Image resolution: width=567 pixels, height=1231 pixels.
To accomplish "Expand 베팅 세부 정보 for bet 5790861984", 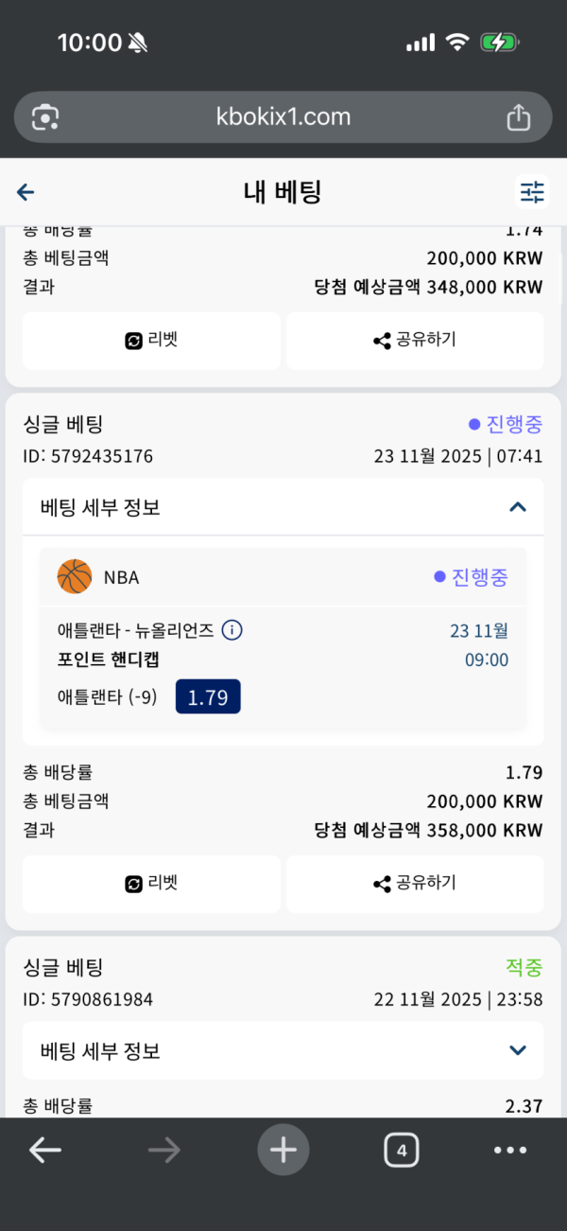I will tap(517, 1050).
